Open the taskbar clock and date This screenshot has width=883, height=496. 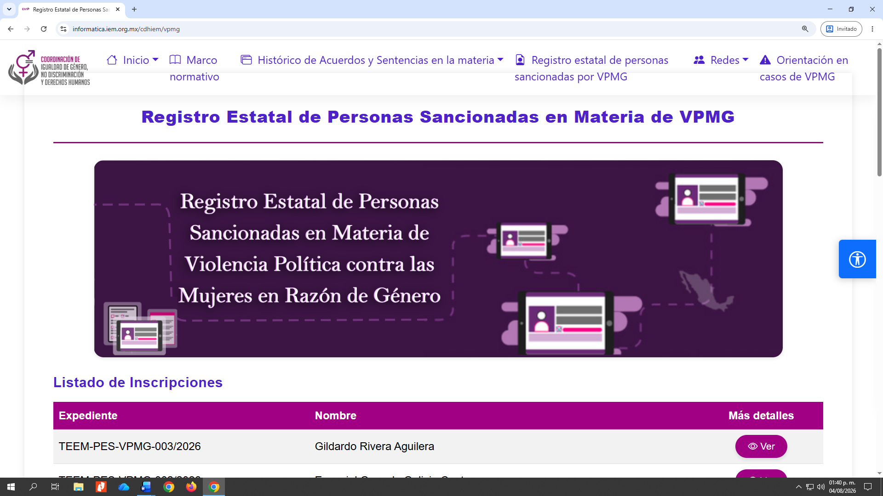843,487
